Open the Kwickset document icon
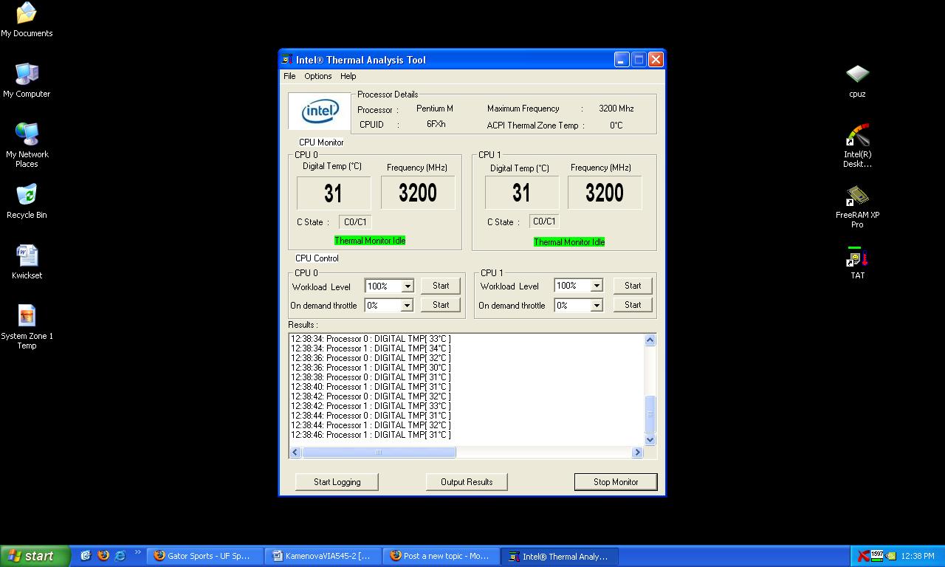This screenshot has width=945, height=567. (x=27, y=261)
